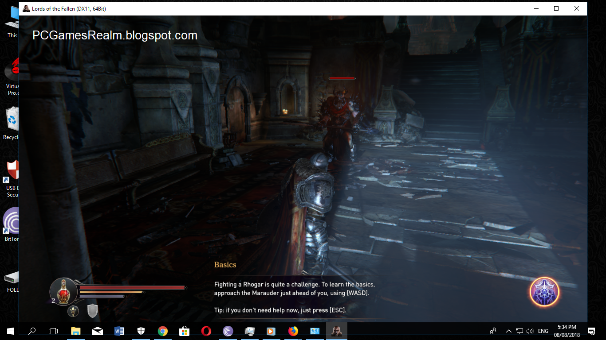Open the blue control panel taskbar icon

pos(315,331)
